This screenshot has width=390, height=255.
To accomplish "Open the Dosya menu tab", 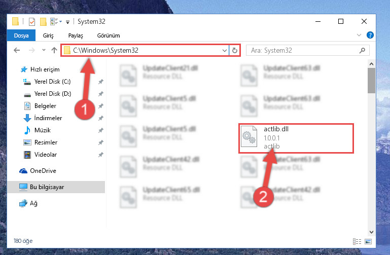I will click(21, 35).
